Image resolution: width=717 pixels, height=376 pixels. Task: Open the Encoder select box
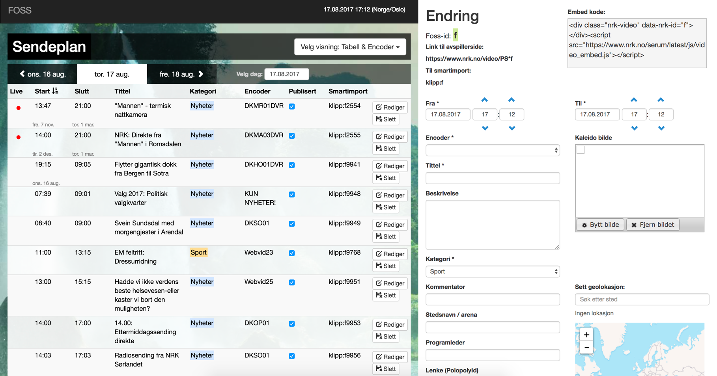493,150
